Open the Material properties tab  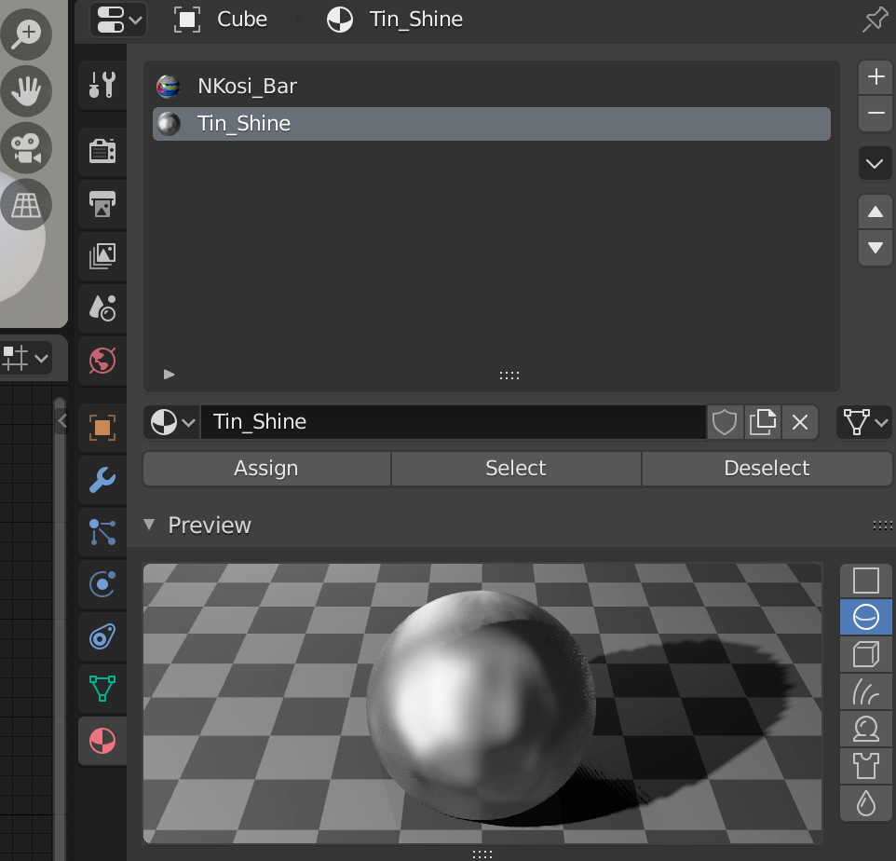point(102,741)
